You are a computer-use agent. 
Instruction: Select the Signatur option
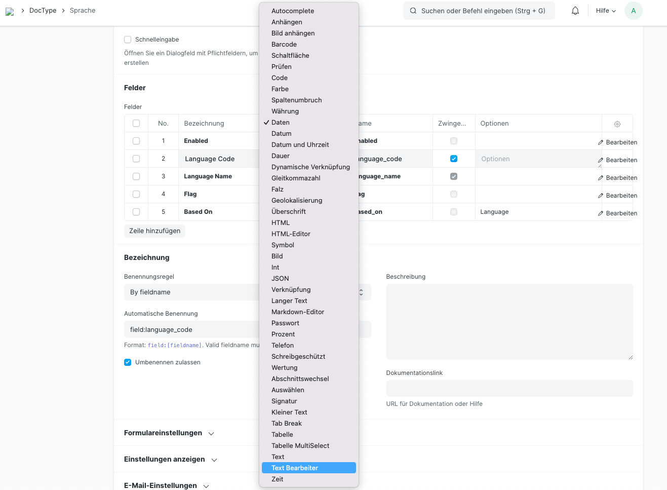point(309,401)
